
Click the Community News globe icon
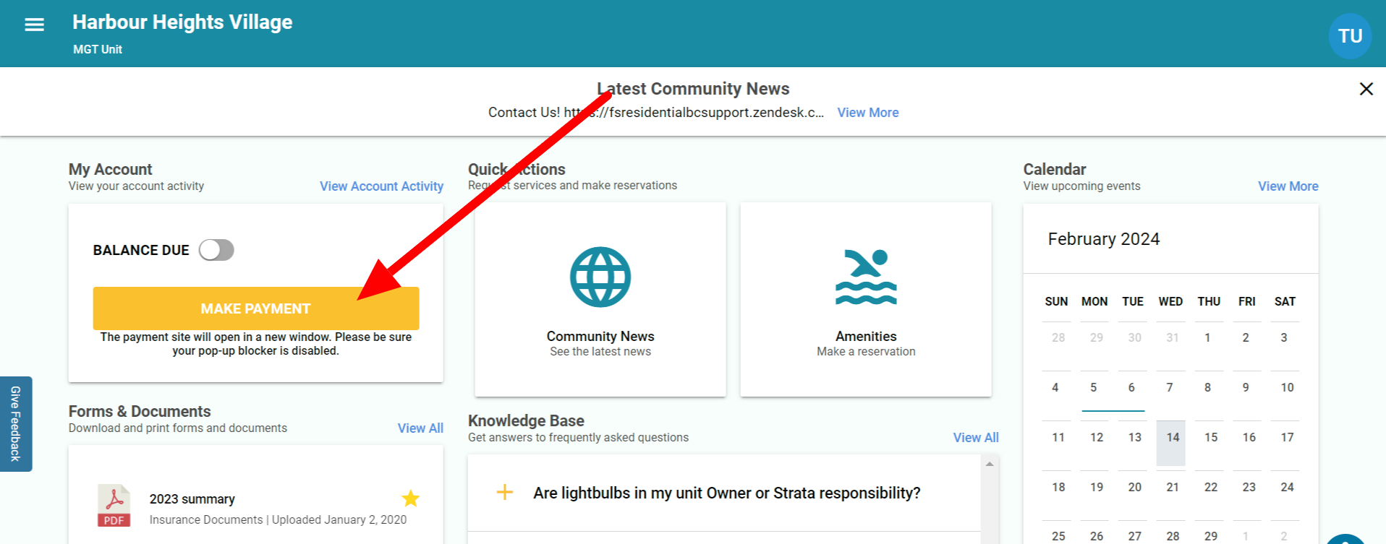click(600, 277)
